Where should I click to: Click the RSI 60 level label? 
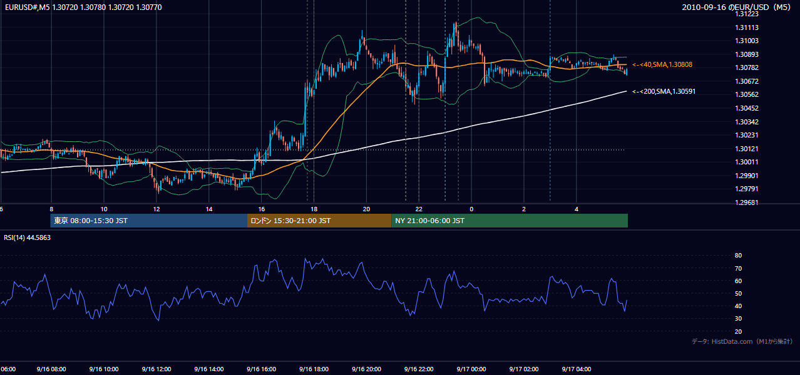pyautogui.click(x=738, y=281)
